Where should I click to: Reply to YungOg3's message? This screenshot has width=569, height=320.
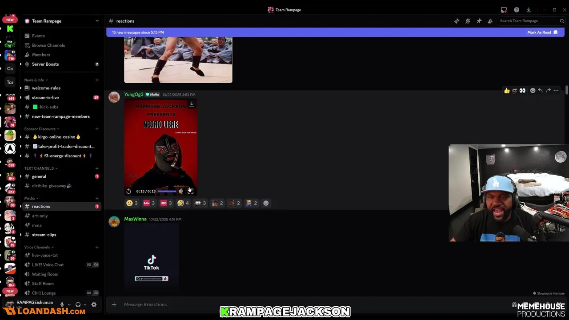click(540, 91)
